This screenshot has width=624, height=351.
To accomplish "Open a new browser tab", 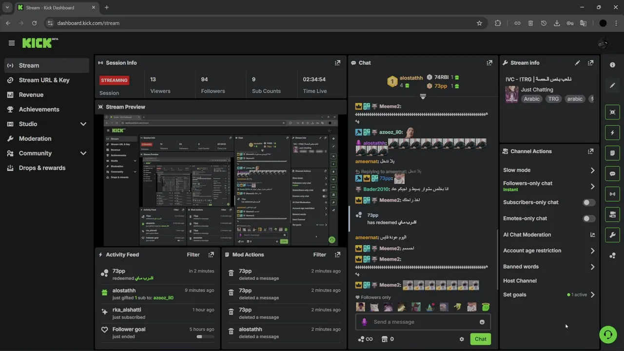I will pyautogui.click(x=107, y=7).
